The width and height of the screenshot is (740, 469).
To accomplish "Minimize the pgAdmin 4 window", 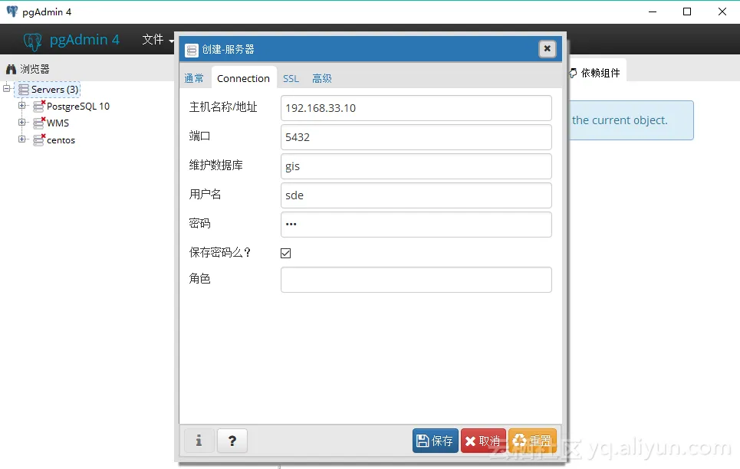I will tap(653, 11).
